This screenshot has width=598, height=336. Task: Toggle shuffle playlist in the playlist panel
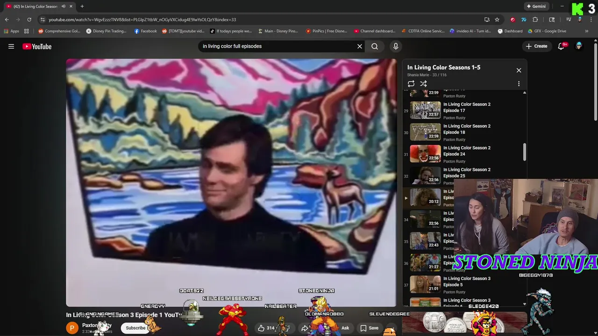[x=423, y=84]
